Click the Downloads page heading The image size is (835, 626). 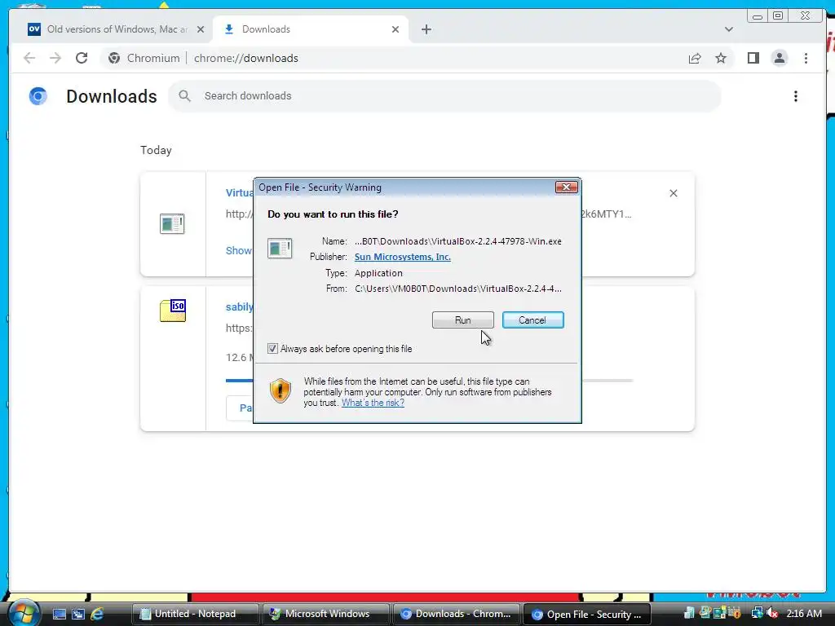click(x=111, y=96)
